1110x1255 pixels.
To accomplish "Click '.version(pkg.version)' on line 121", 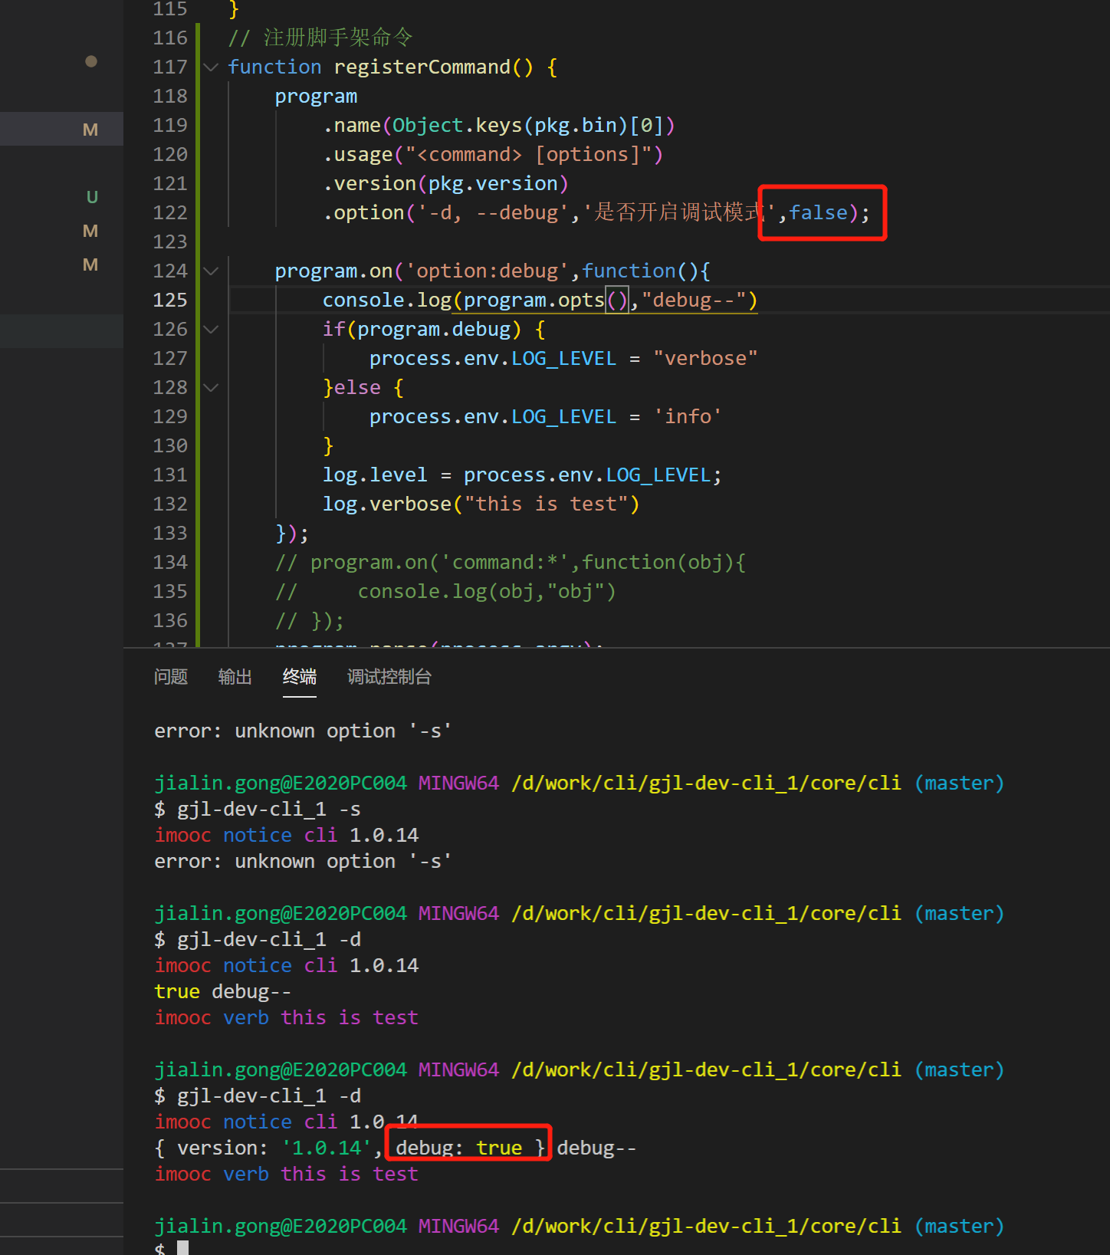I will [x=446, y=184].
